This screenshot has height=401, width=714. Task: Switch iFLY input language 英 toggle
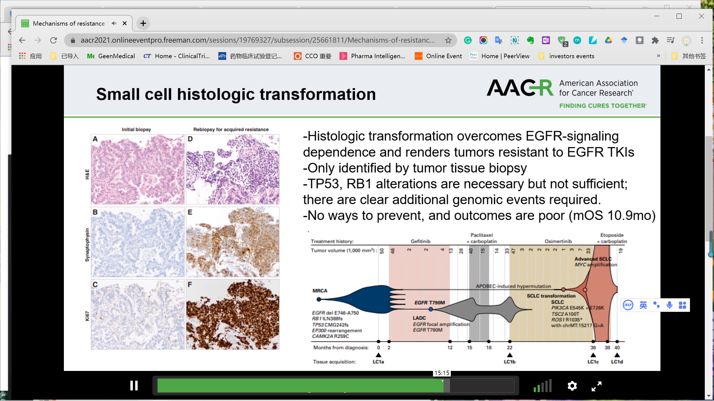(x=643, y=305)
